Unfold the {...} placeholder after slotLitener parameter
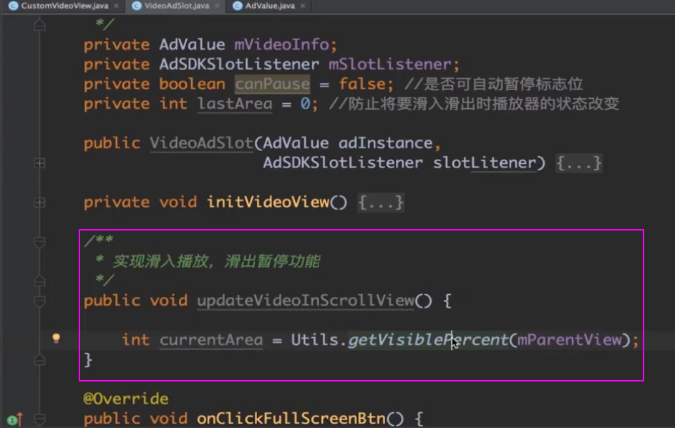 (x=578, y=163)
